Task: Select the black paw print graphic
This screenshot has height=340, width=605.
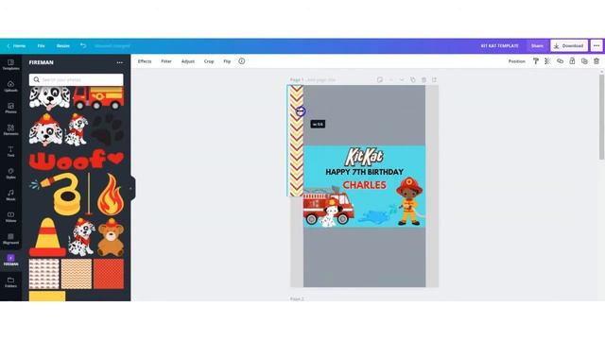Action: (x=107, y=129)
